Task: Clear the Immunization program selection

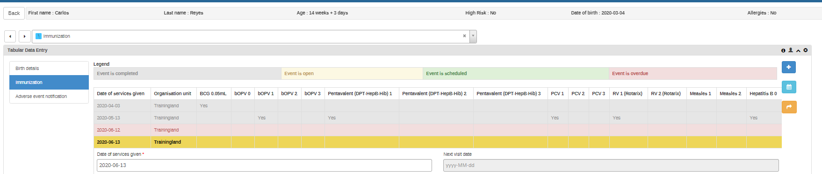Action: click(464, 36)
